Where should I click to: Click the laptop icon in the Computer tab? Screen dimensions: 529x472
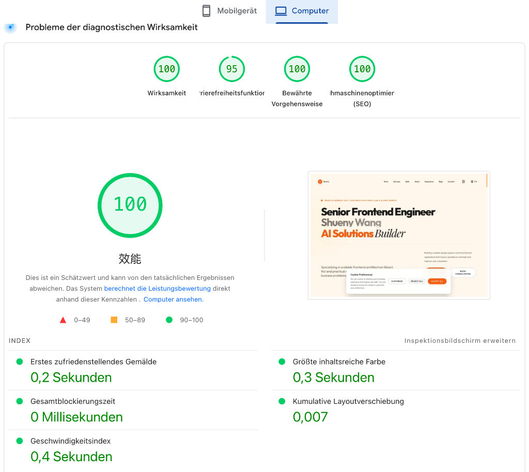click(x=281, y=11)
